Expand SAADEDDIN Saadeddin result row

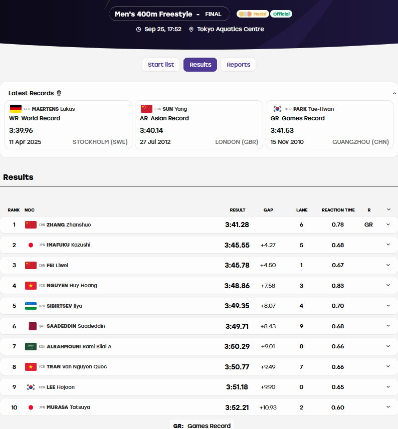coord(388,326)
